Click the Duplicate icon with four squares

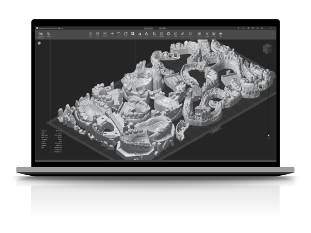click(x=133, y=35)
